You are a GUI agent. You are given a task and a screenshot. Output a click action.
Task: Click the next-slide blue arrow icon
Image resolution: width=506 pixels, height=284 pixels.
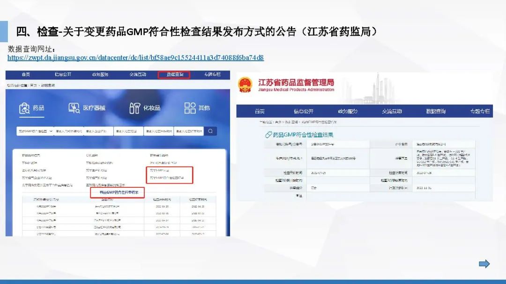[x=484, y=264]
